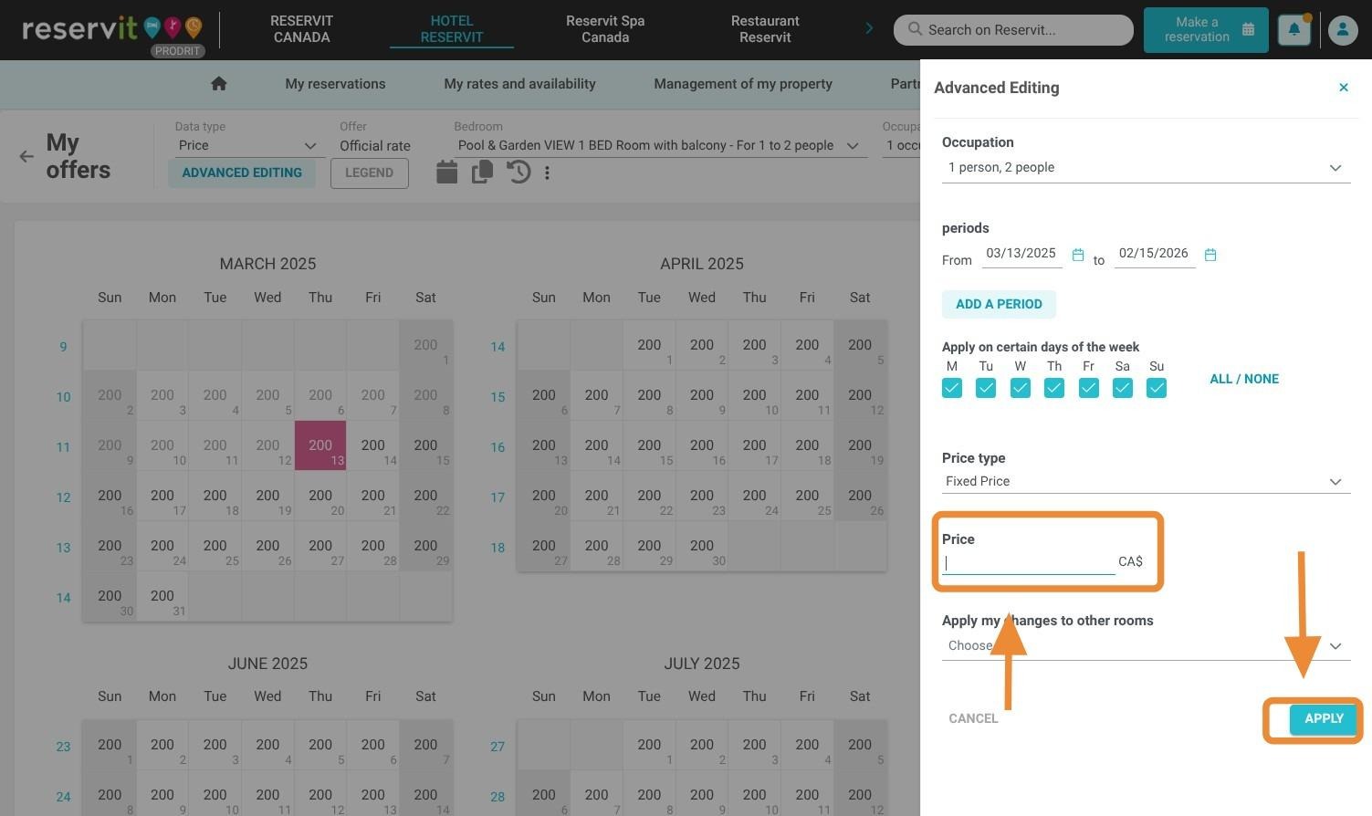Click the magnifier in the search bar

(915, 29)
